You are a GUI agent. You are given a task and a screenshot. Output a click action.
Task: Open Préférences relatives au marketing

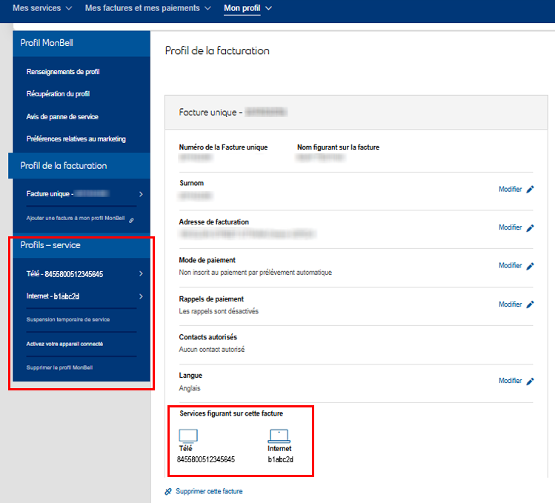tap(76, 139)
